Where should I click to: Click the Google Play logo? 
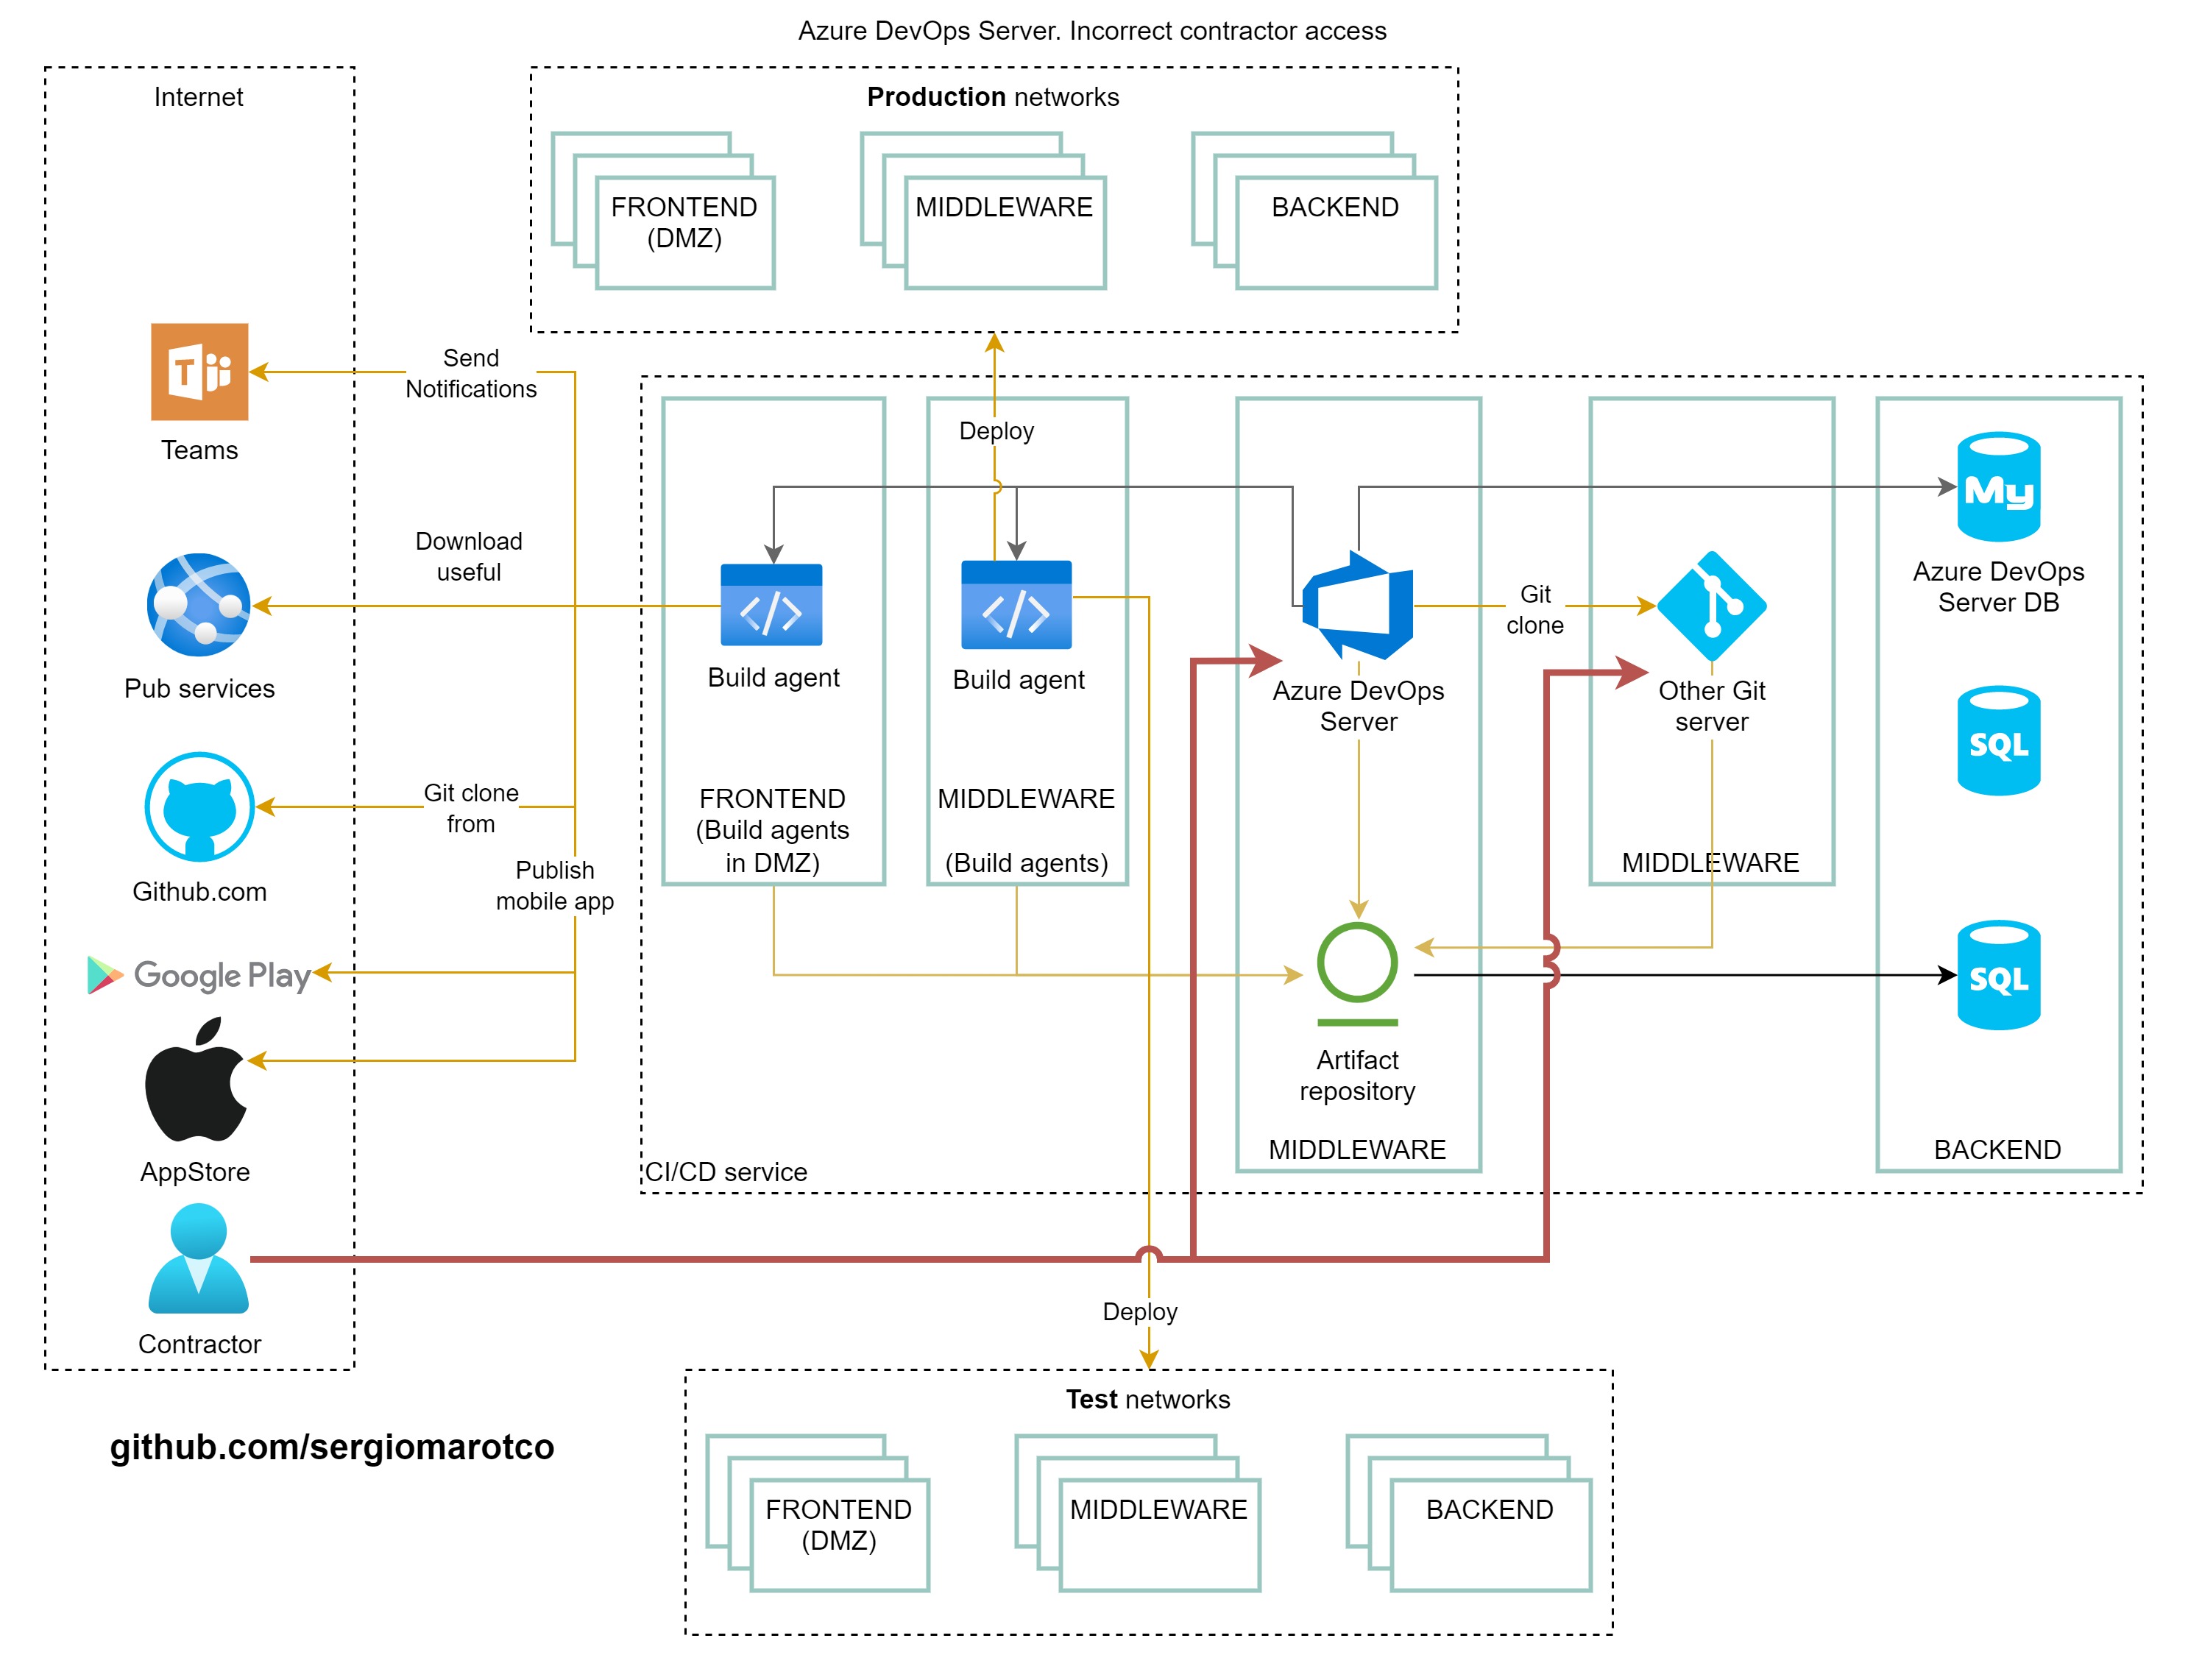point(199,974)
